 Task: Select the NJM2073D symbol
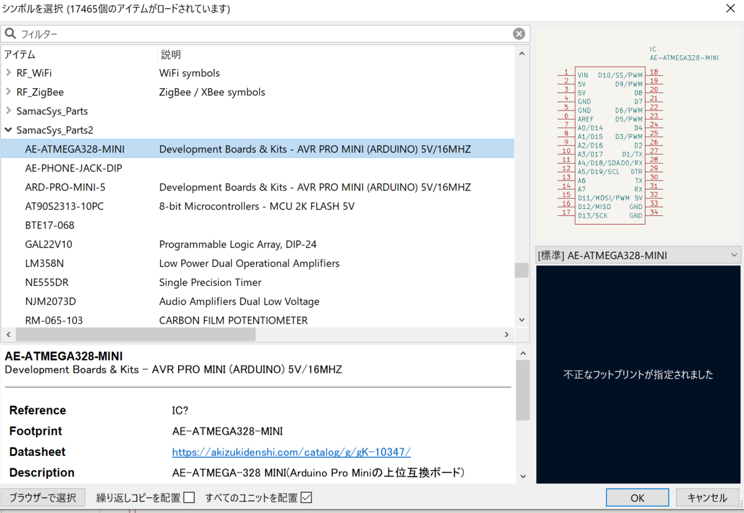point(50,301)
